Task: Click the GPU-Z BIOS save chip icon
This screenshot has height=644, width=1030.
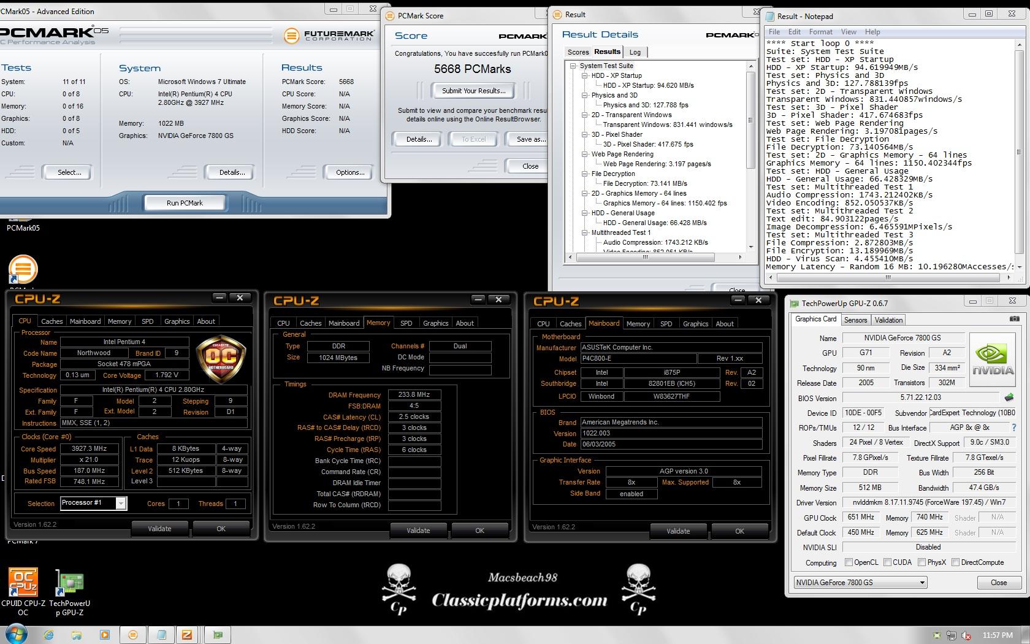Action: 1009,397
